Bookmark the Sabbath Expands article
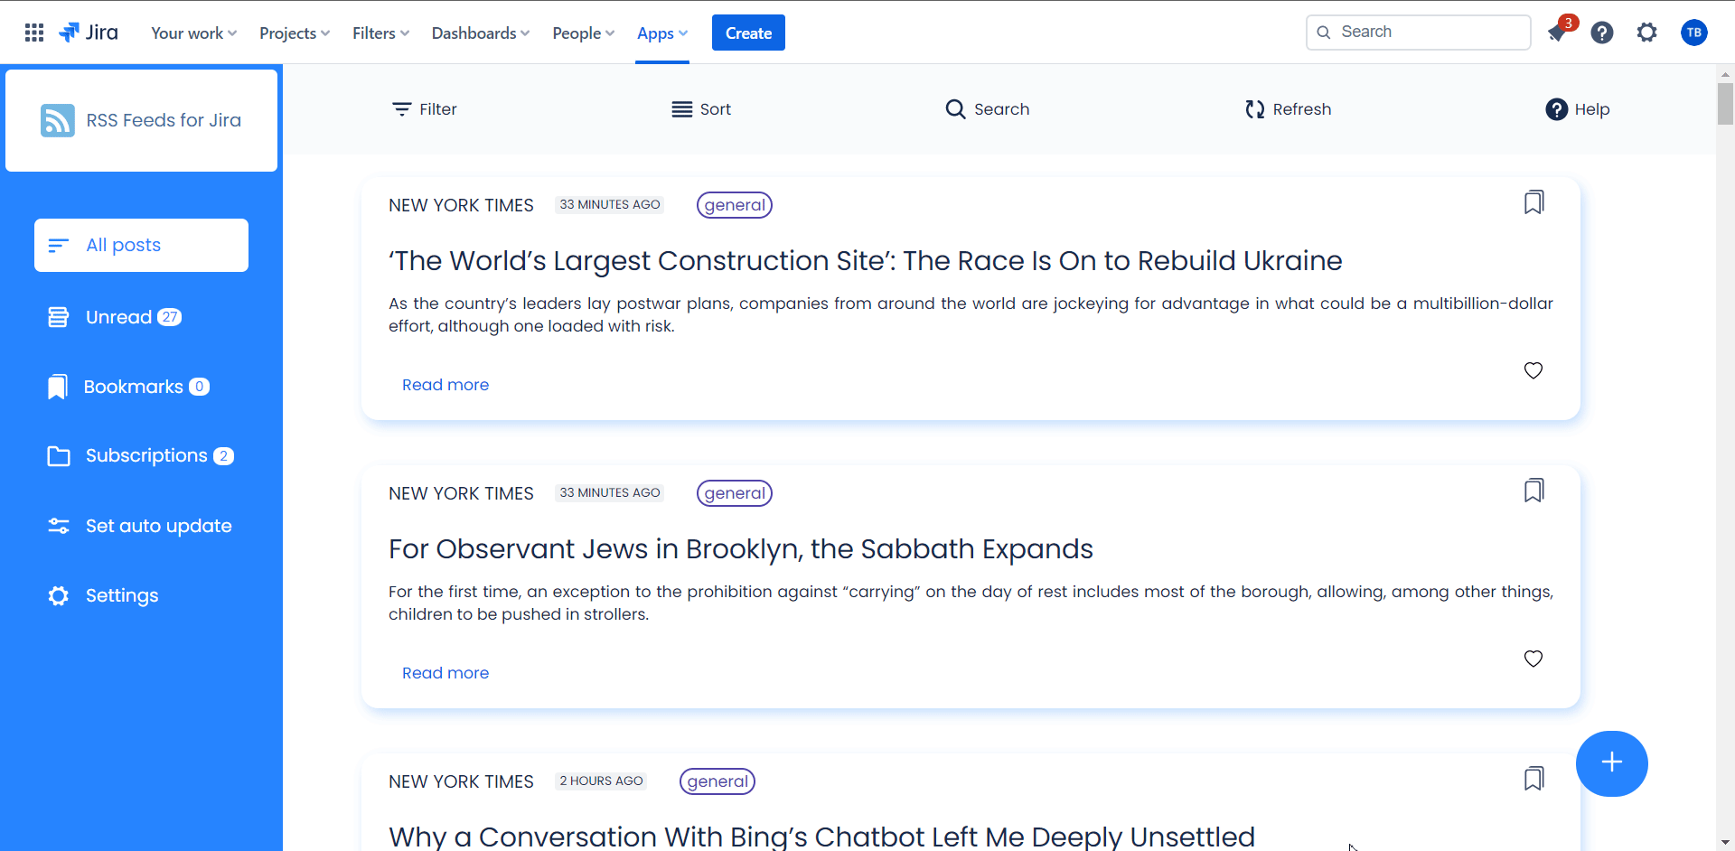The width and height of the screenshot is (1735, 851). coord(1533,491)
